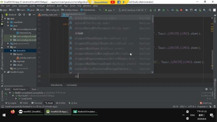Open the Profiler tool window
Screen dimensions: 217x122
pyautogui.click(x=61, y=103)
